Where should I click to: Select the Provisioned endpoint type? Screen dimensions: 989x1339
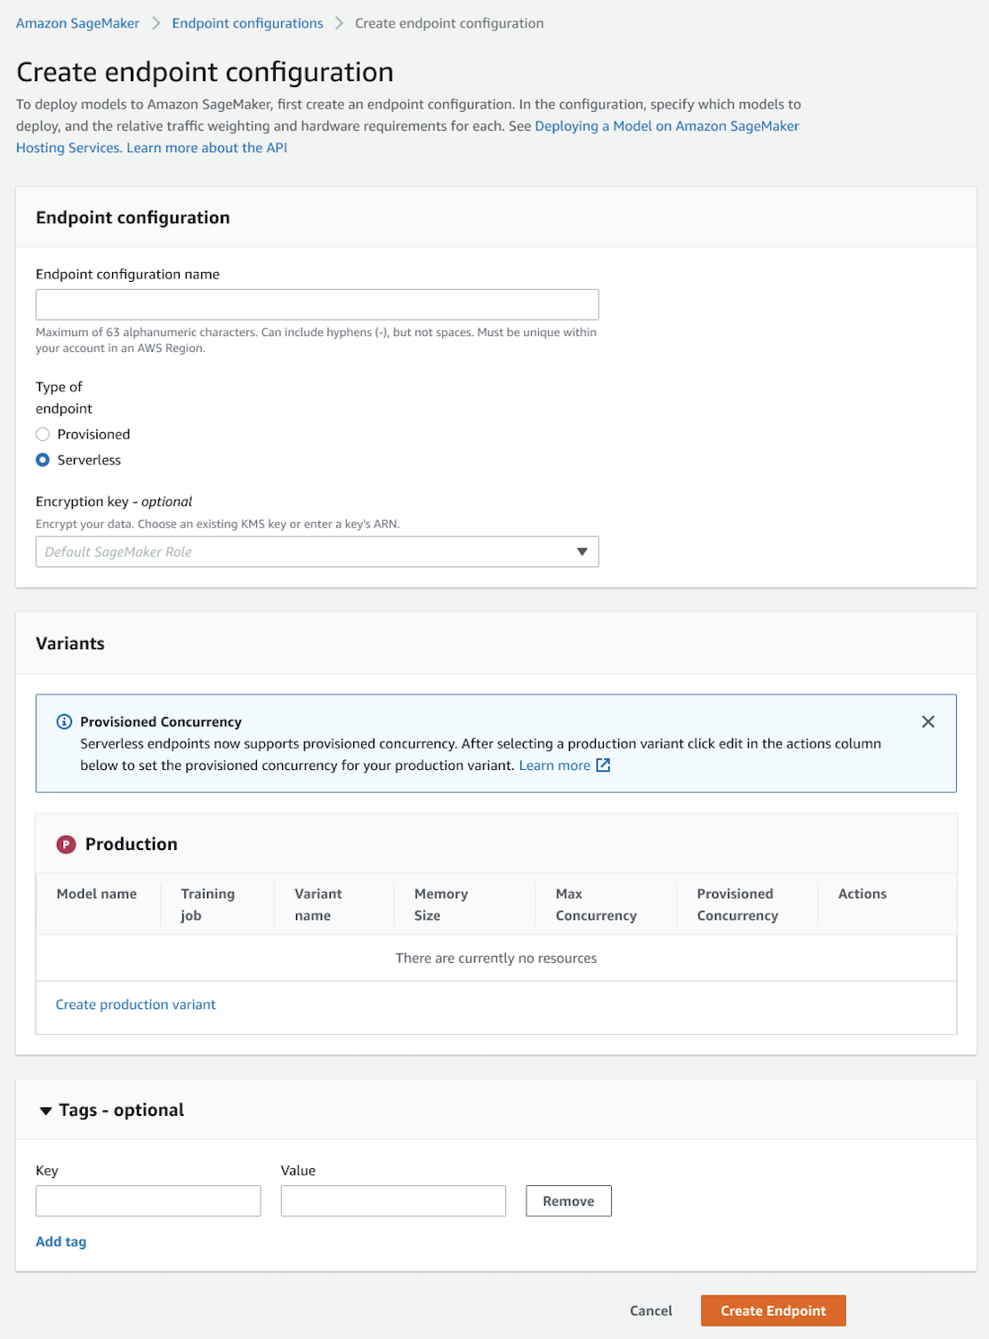click(x=42, y=434)
